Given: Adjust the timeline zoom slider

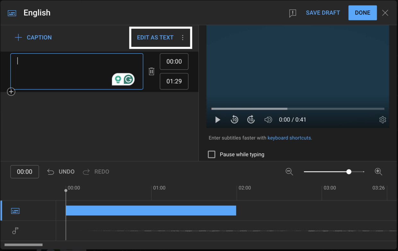Looking at the screenshot, I should point(349,172).
